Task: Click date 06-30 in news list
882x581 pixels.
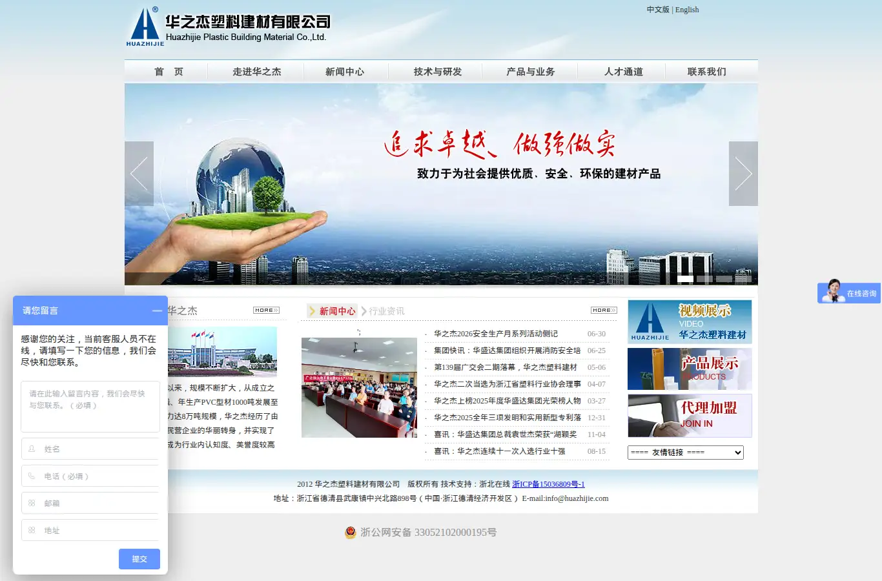Action: coord(597,334)
